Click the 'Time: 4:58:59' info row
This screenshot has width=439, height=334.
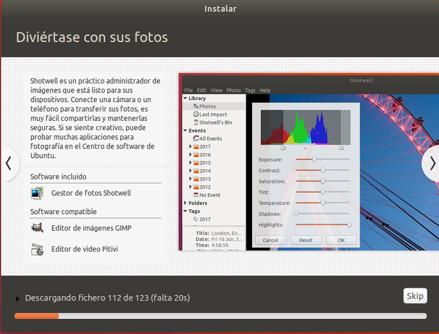(212, 245)
